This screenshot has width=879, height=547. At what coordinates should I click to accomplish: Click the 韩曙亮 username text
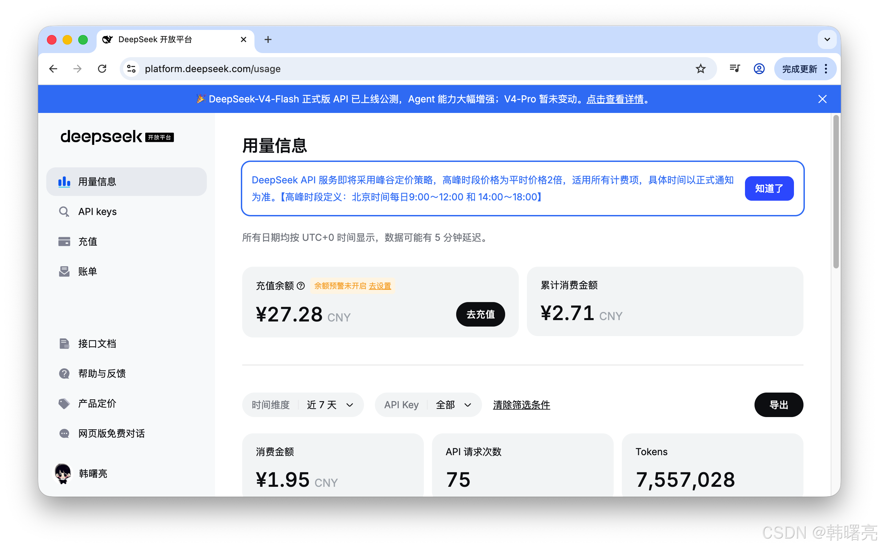[93, 474]
